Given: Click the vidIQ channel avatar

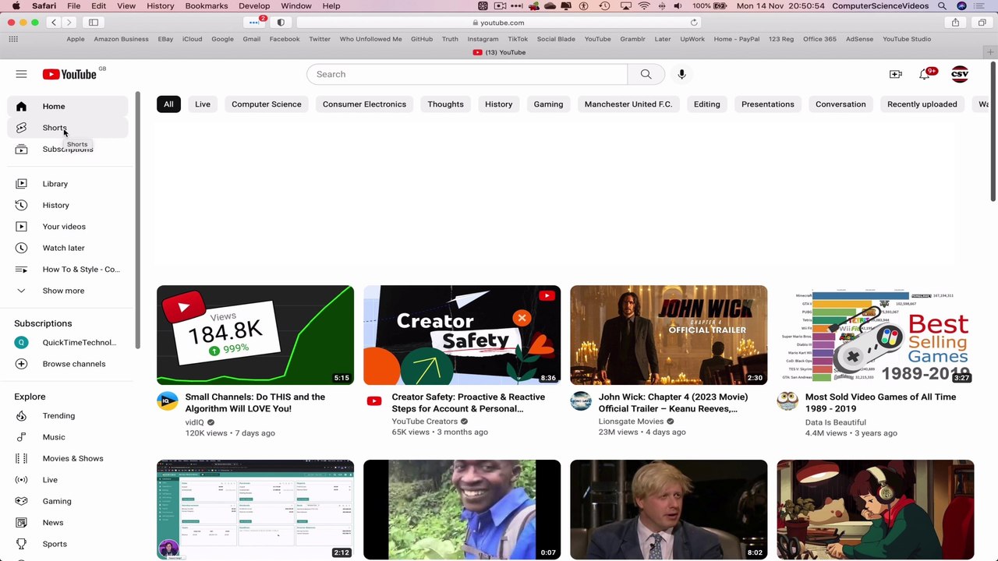Looking at the screenshot, I should click(x=168, y=401).
